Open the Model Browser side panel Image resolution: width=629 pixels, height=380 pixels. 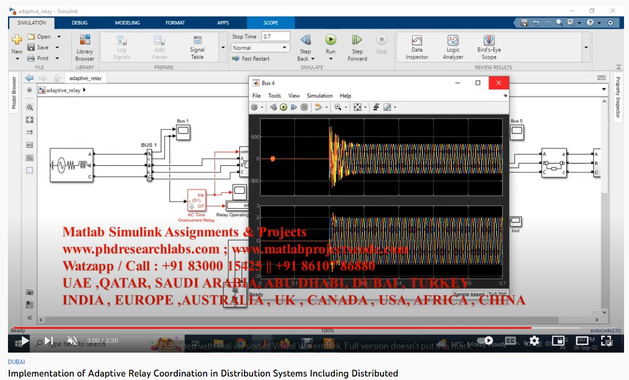coord(14,92)
